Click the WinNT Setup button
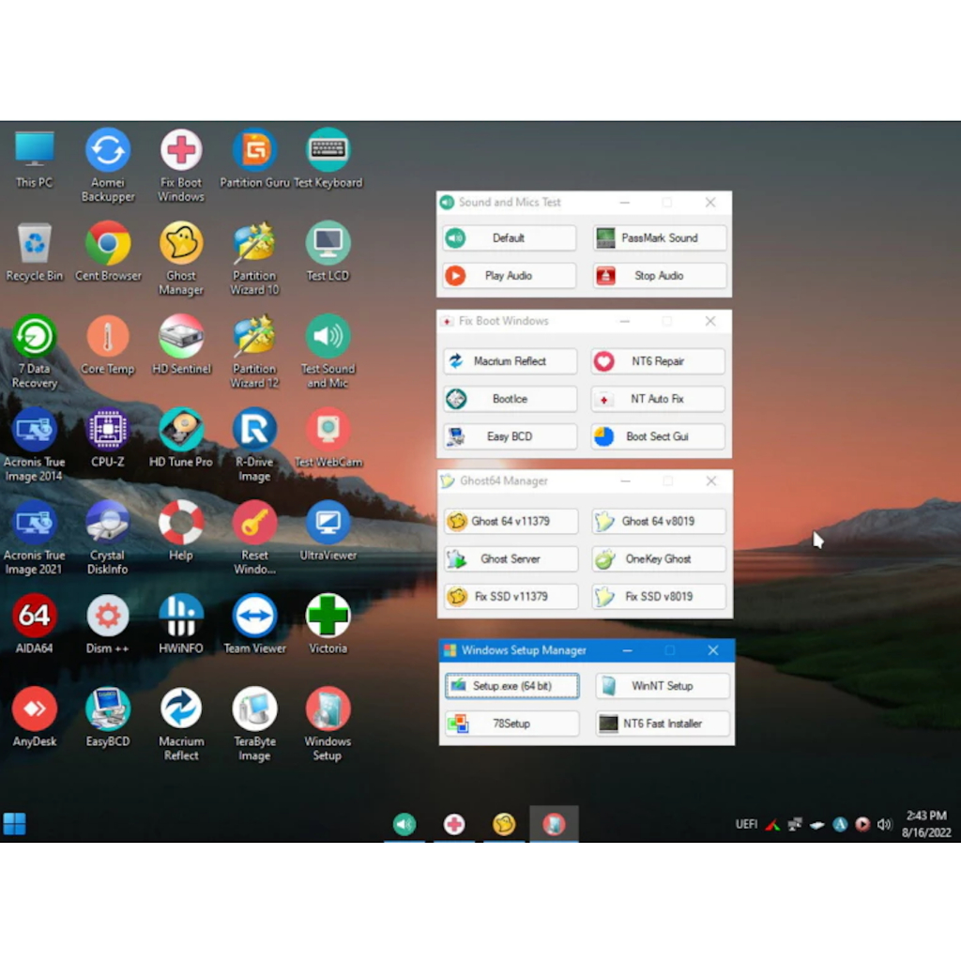Screen dimensions: 961x961 (x=663, y=686)
